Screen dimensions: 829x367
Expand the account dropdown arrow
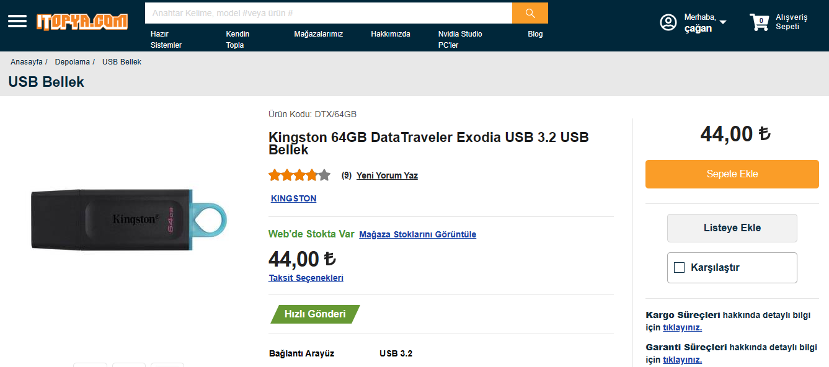(x=723, y=23)
